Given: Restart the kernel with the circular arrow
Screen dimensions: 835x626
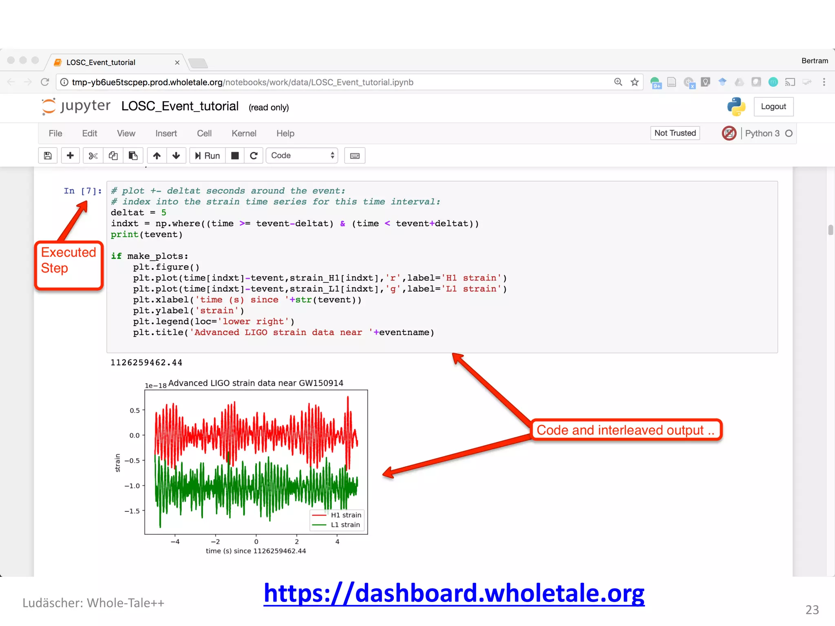Looking at the screenshot, I should 254,156.
